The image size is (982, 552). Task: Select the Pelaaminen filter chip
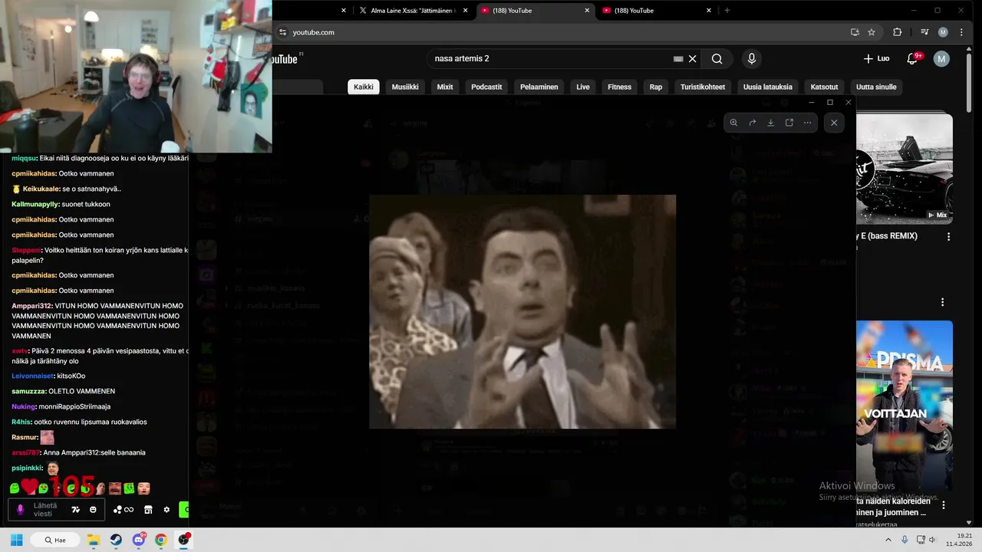point(539,87)
